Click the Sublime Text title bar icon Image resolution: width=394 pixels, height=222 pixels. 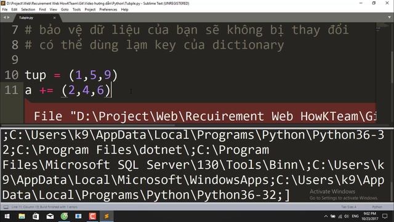point(3,3)
